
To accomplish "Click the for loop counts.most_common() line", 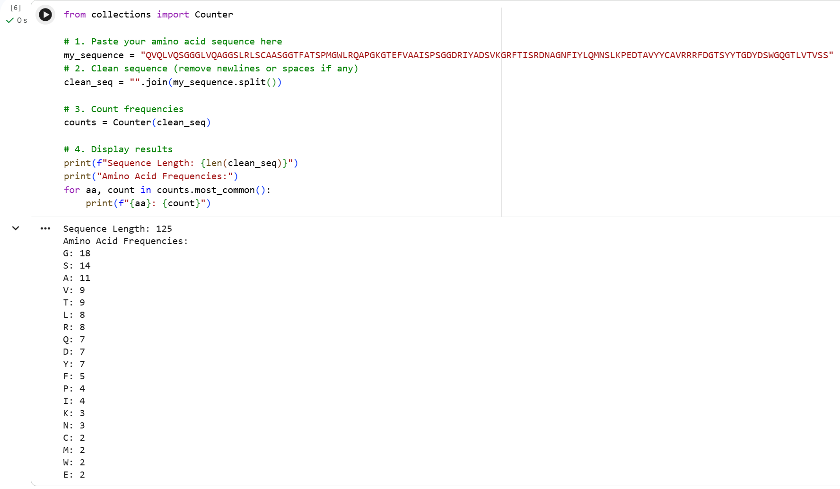I will [167, 190].
